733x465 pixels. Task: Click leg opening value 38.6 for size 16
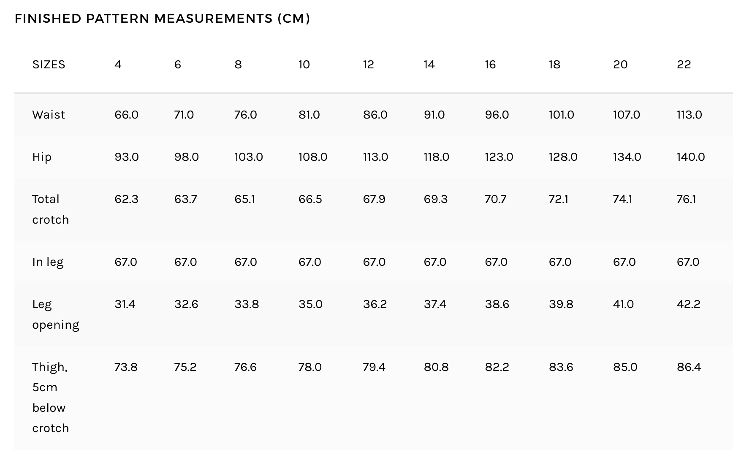coord(497,304)
